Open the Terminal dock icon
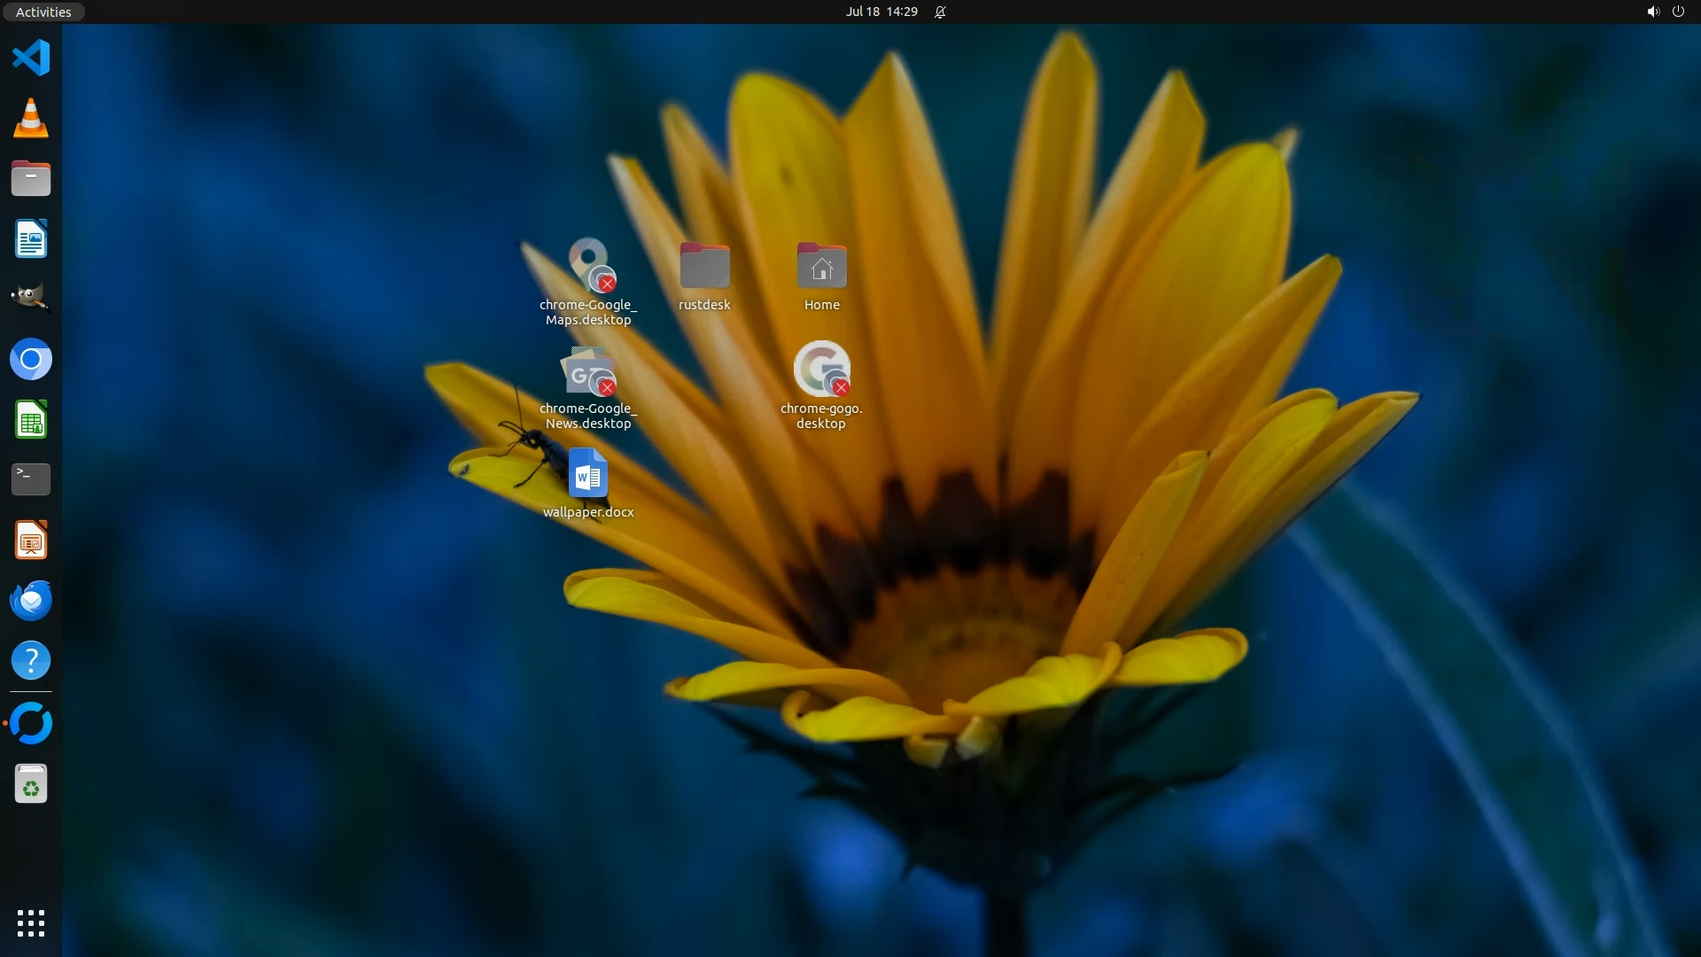The height and width of the screenshot is (957, 1701). click(x=31, y=479)
